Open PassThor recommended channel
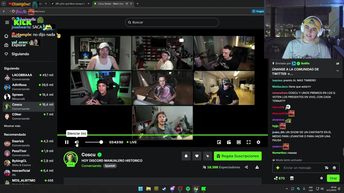Viewport: 344px width, 193px height. coord(29,153)
